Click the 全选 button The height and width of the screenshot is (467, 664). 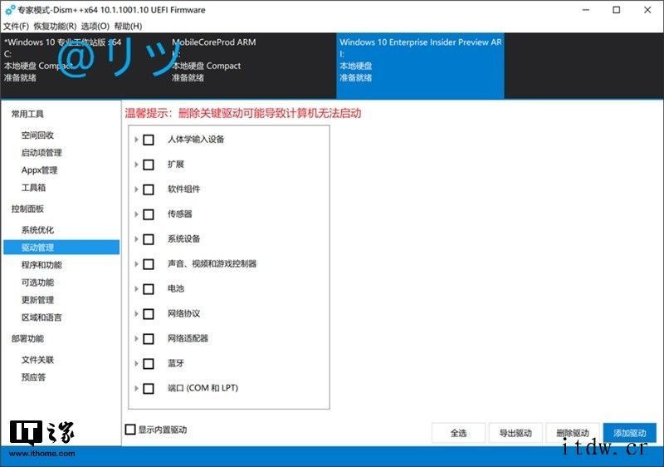tap(458, 433)
